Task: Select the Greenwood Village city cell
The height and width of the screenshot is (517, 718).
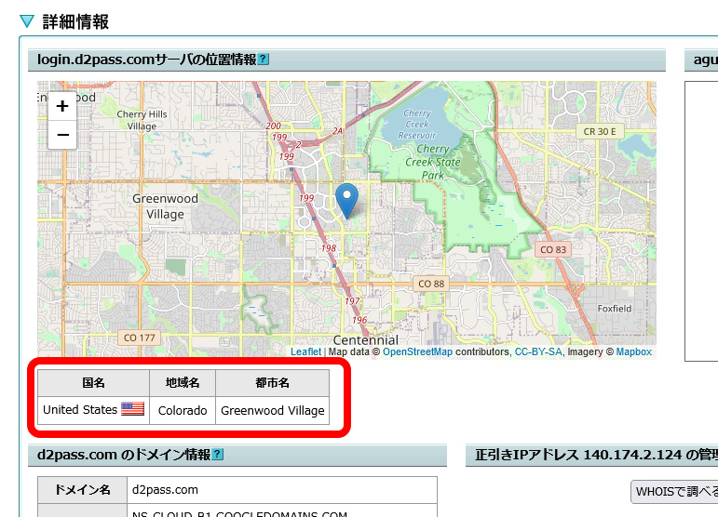Action: pyautogui.click(x=272, y=410)
